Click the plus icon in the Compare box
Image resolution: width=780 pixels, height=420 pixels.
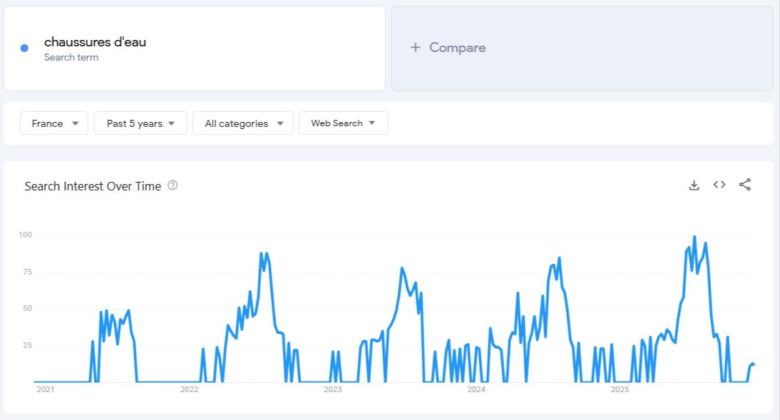(x=414, y=47)
